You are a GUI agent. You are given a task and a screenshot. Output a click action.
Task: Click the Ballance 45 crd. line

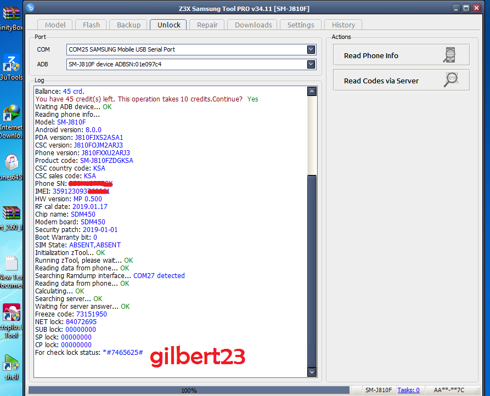60,92
